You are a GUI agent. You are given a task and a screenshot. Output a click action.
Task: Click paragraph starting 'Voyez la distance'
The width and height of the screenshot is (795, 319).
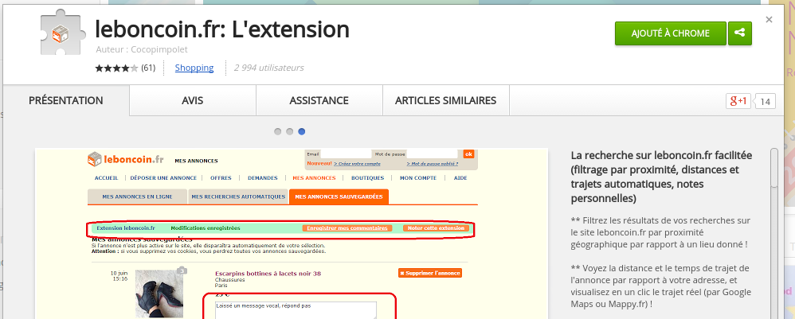point(660,286)
